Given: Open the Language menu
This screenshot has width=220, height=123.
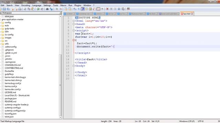Looking at the screenshot, I should [37, 5].
